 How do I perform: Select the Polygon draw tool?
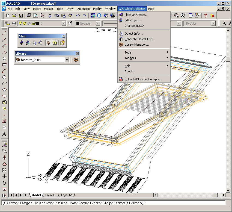4,58
